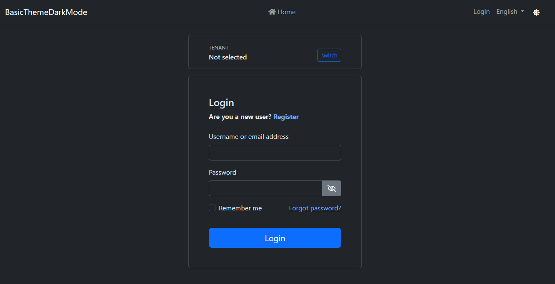555x284 pixels.
Task: Toggle password visibility in the Password field
Action: (331, 188)
